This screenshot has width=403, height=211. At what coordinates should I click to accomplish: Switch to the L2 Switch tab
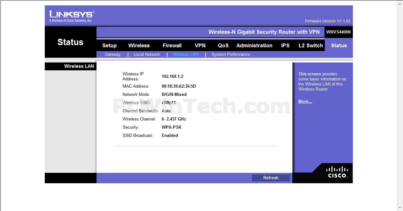(x=311, y=45)
